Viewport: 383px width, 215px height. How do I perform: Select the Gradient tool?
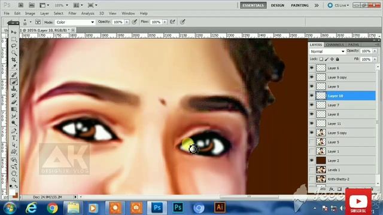click(x=14, y=109)
